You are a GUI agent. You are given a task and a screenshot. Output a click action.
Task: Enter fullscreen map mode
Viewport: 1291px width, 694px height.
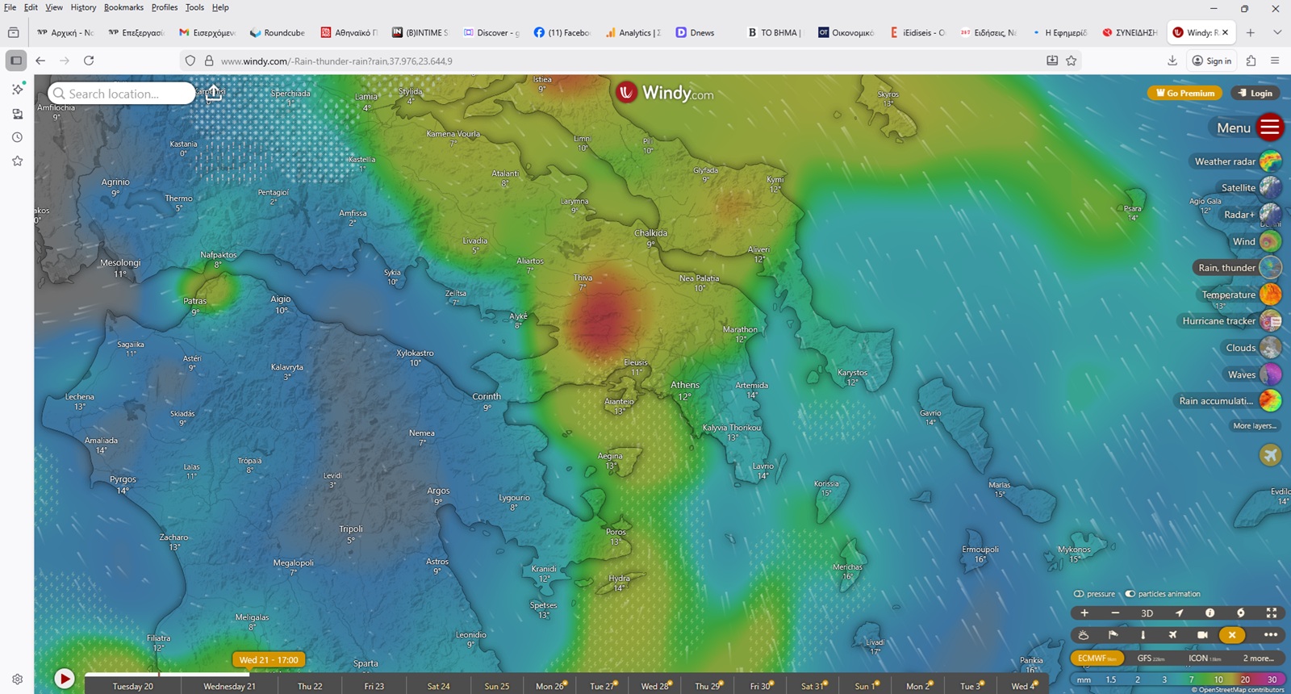click(x=1272, y=613)
